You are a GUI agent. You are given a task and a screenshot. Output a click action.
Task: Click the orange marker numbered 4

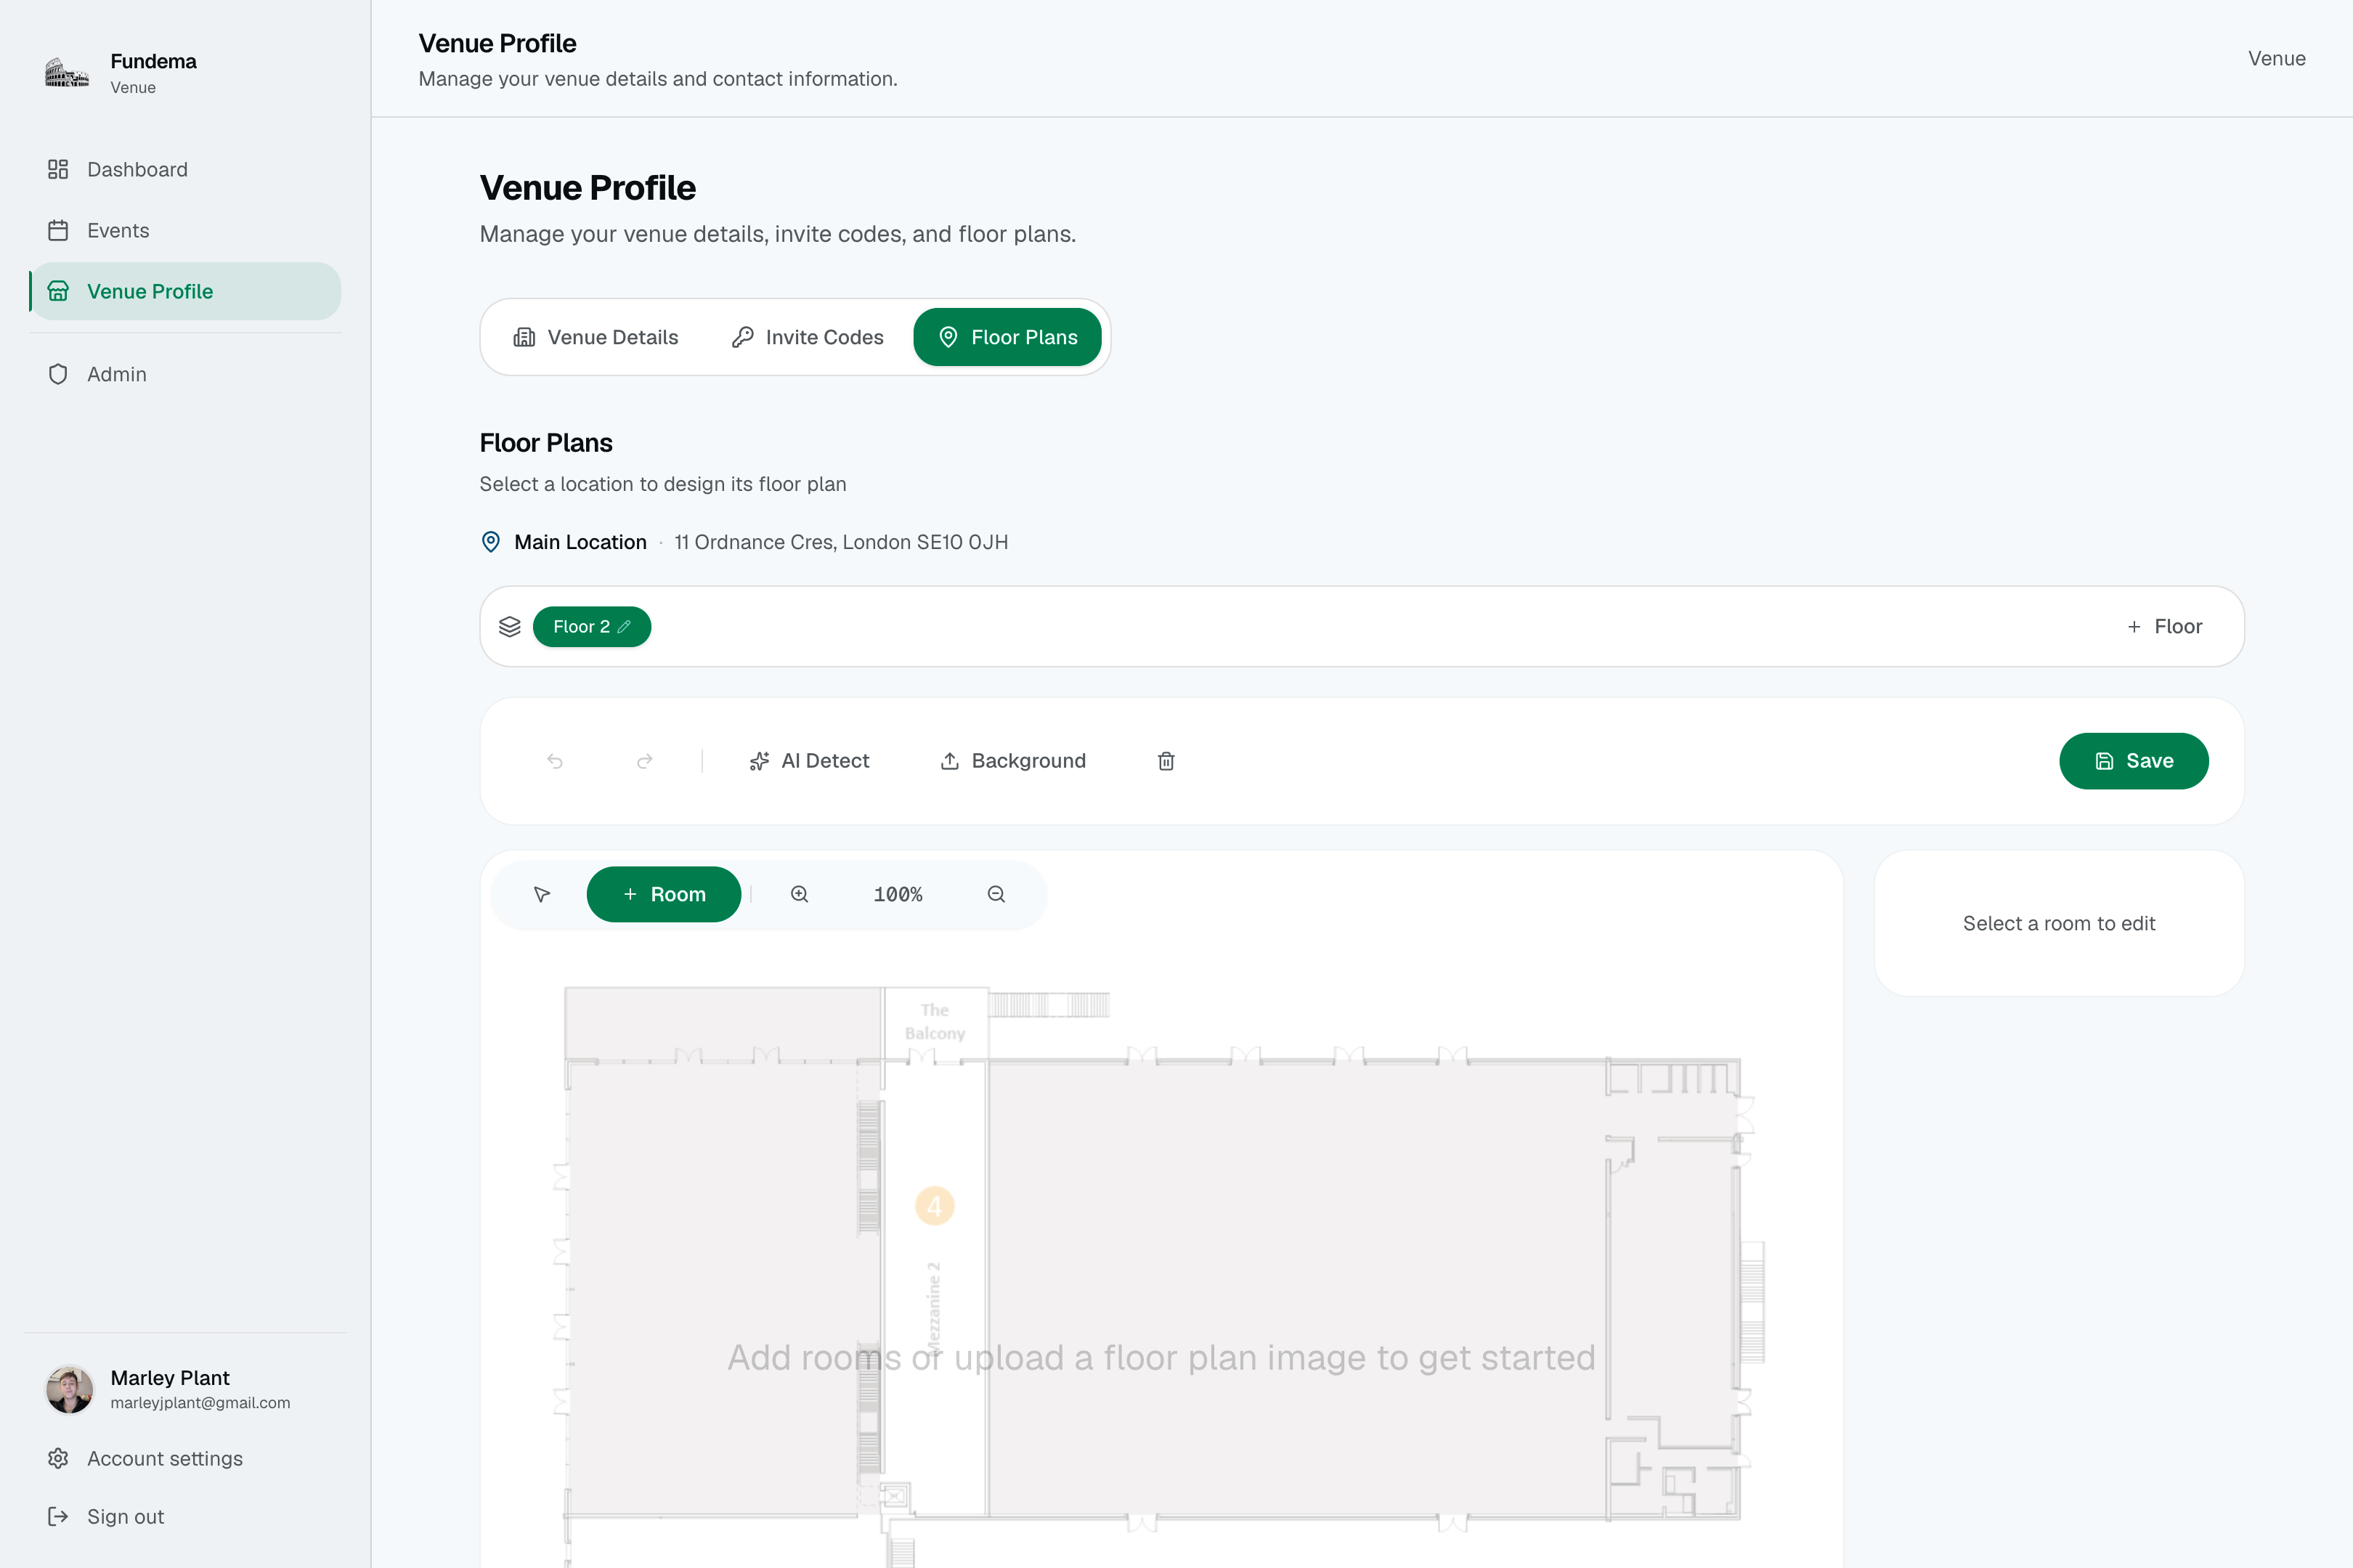[934, 1206]
